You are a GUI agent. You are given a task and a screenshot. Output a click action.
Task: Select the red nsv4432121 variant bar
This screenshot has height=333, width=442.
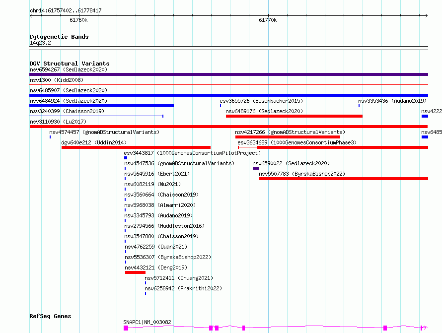click(135, 272)
